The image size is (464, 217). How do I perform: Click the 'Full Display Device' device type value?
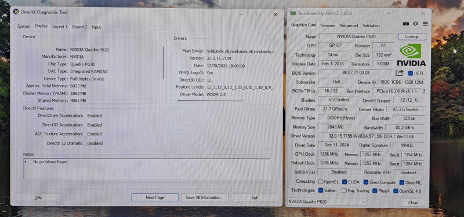coord(87,79)
